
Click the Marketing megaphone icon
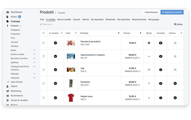tap(8, 91)
